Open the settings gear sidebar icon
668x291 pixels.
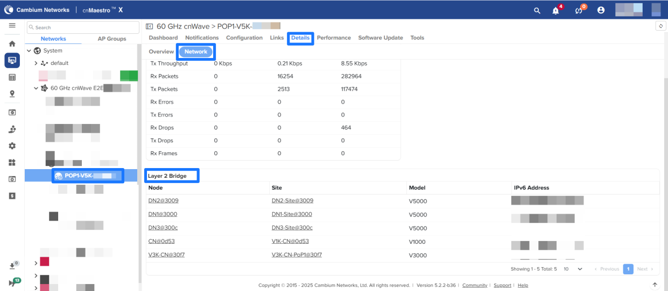pyautogui.click(x=12, y=146)
